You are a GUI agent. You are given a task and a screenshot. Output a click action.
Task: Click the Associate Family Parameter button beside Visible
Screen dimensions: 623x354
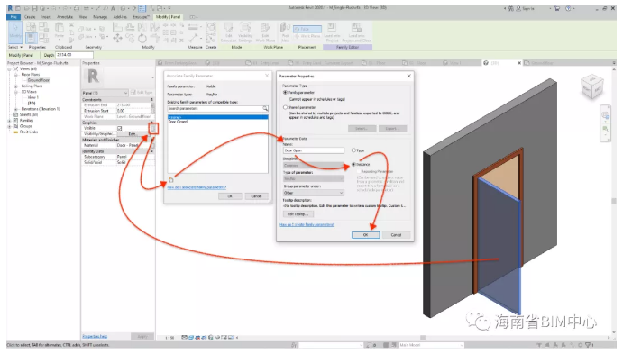pyautogui.click(x=153, y=128)
